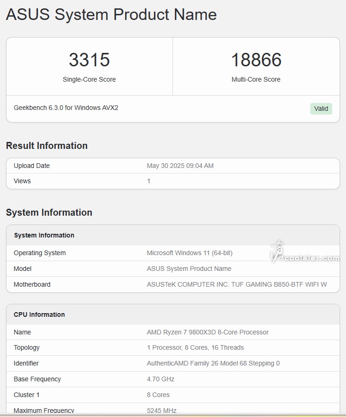Select the TUF GAMING B850-BTF WIFI W motherboard value
The width and height of the screenshot is (346, 417).
pos(237,284)
